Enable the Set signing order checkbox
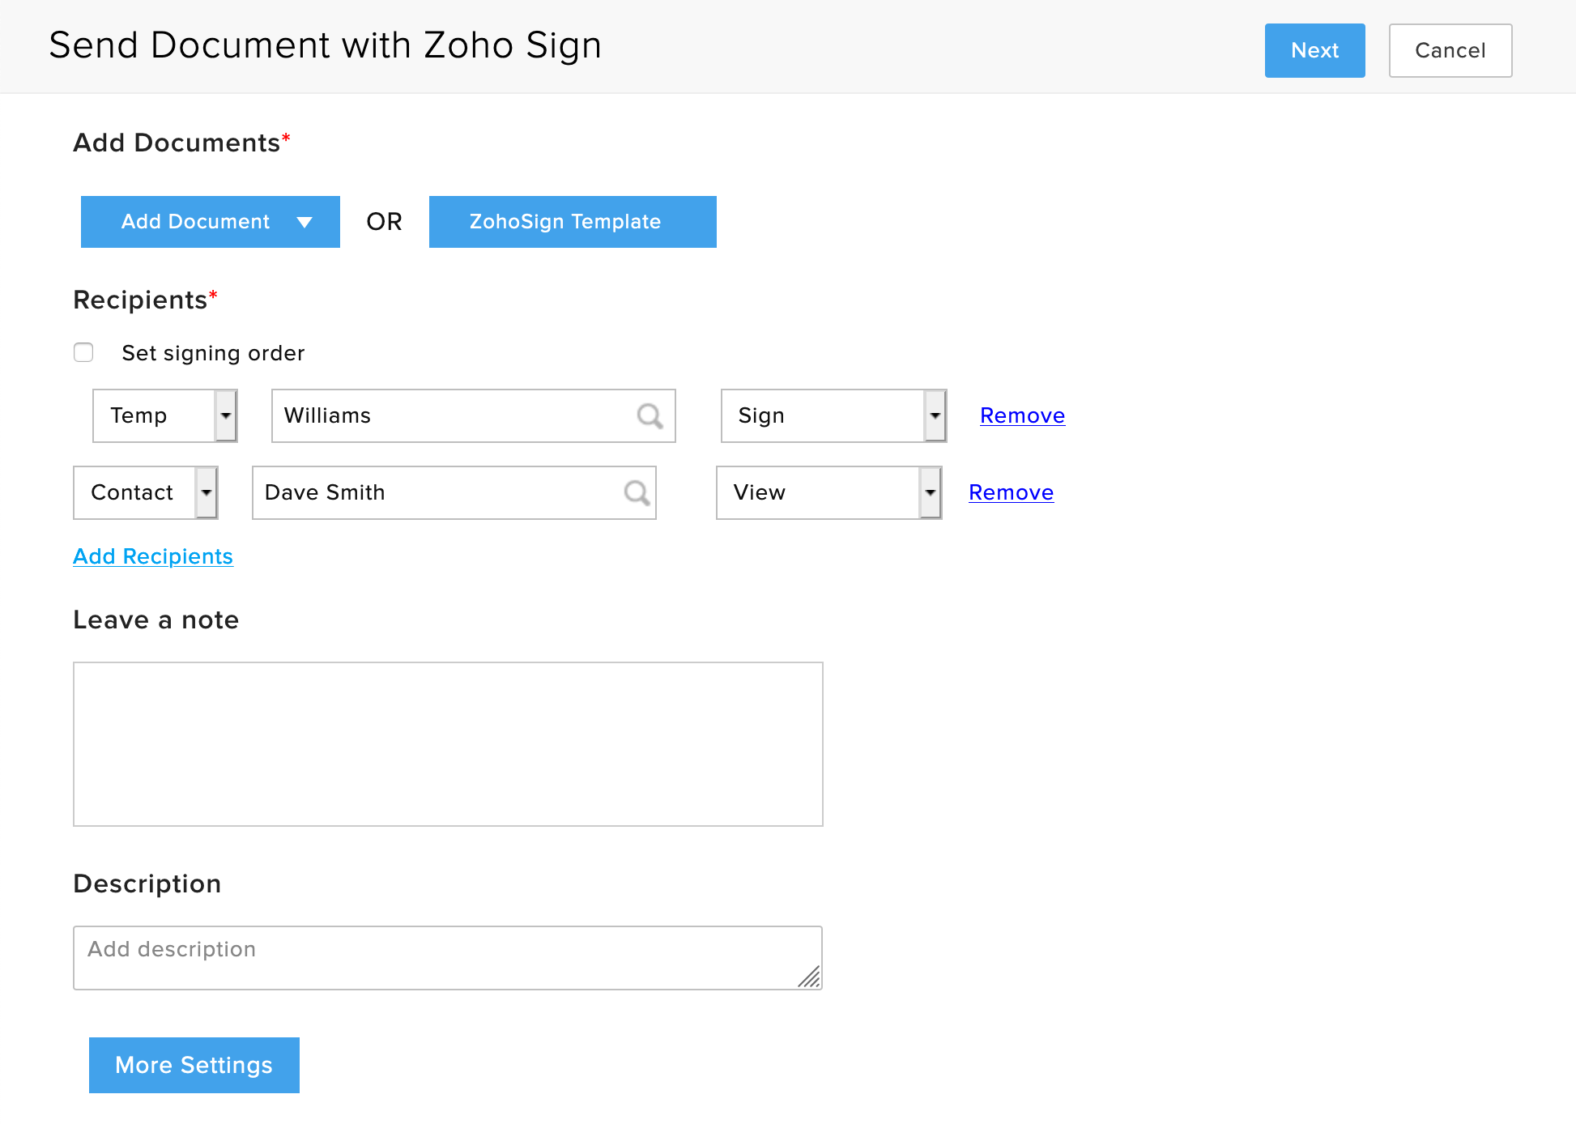 83,353
